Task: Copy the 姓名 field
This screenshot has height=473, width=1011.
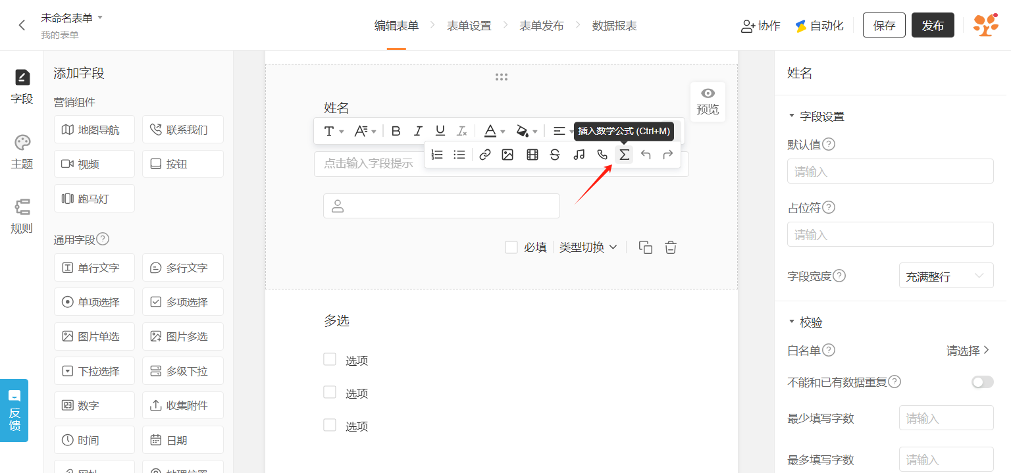Action: click(646, 247)
